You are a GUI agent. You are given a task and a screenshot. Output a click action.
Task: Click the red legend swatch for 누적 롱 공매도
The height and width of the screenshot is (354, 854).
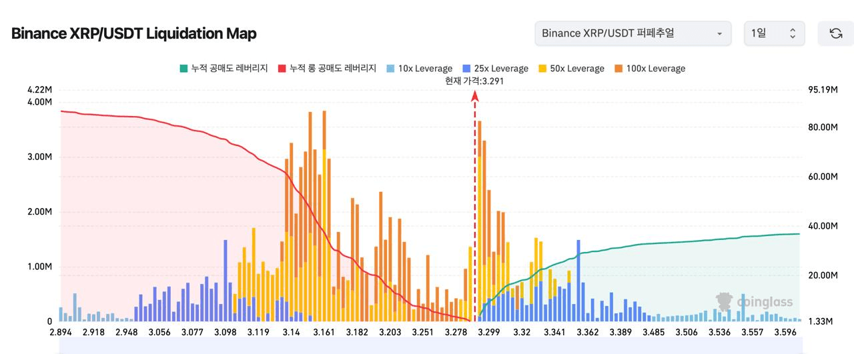[282, 69]
